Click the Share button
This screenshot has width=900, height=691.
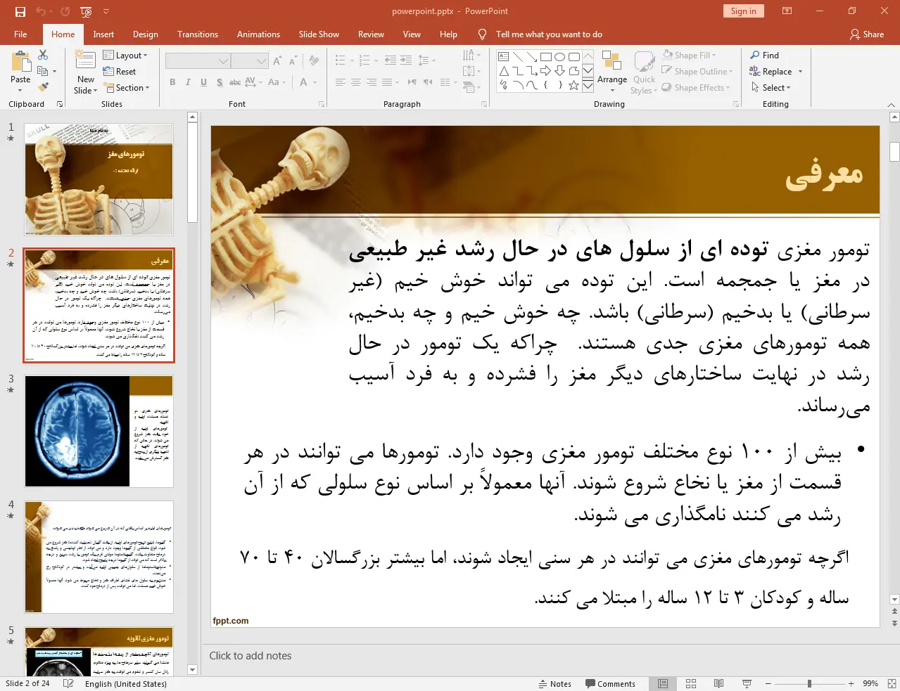tap(867, 34)
